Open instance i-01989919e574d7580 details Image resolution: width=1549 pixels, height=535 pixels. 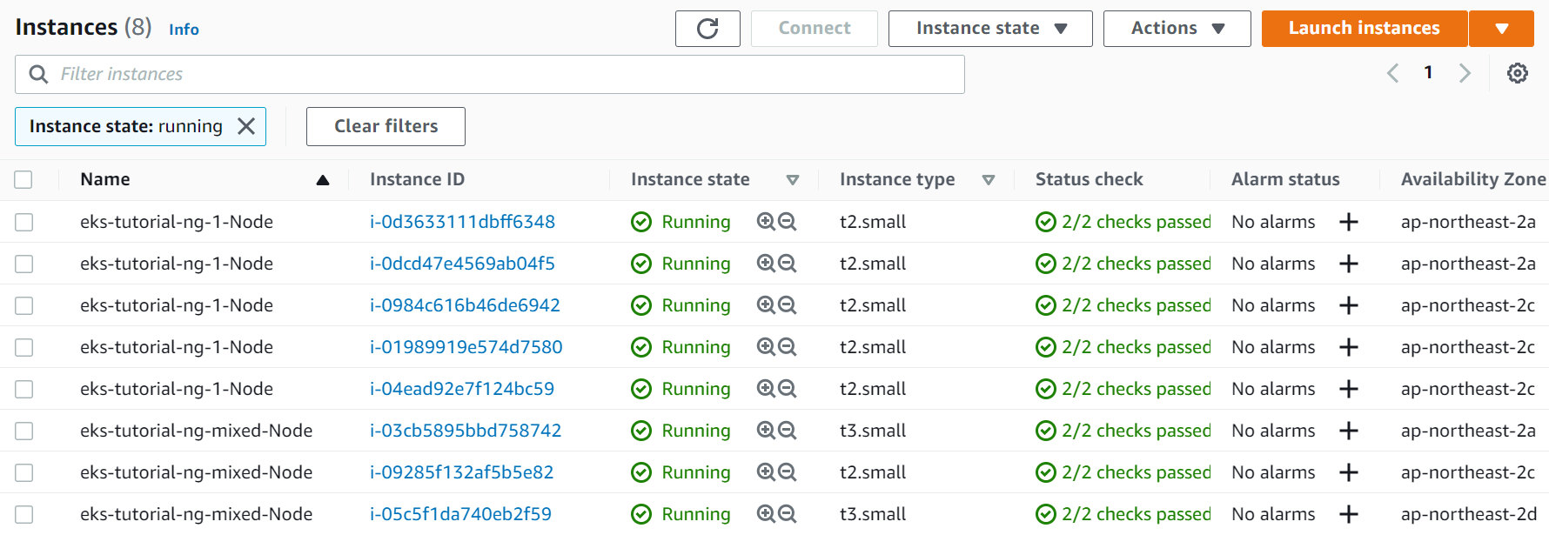click(466, 347)
